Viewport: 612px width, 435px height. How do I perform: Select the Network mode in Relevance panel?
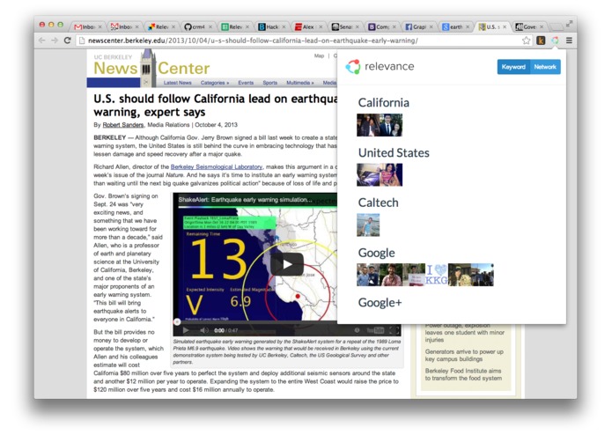[545, 67]
